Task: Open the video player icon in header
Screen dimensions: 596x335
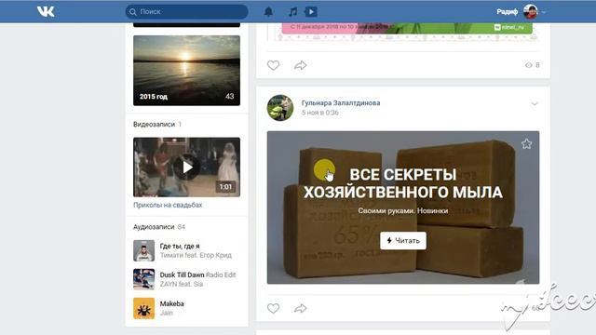Action: click(311, 12)
